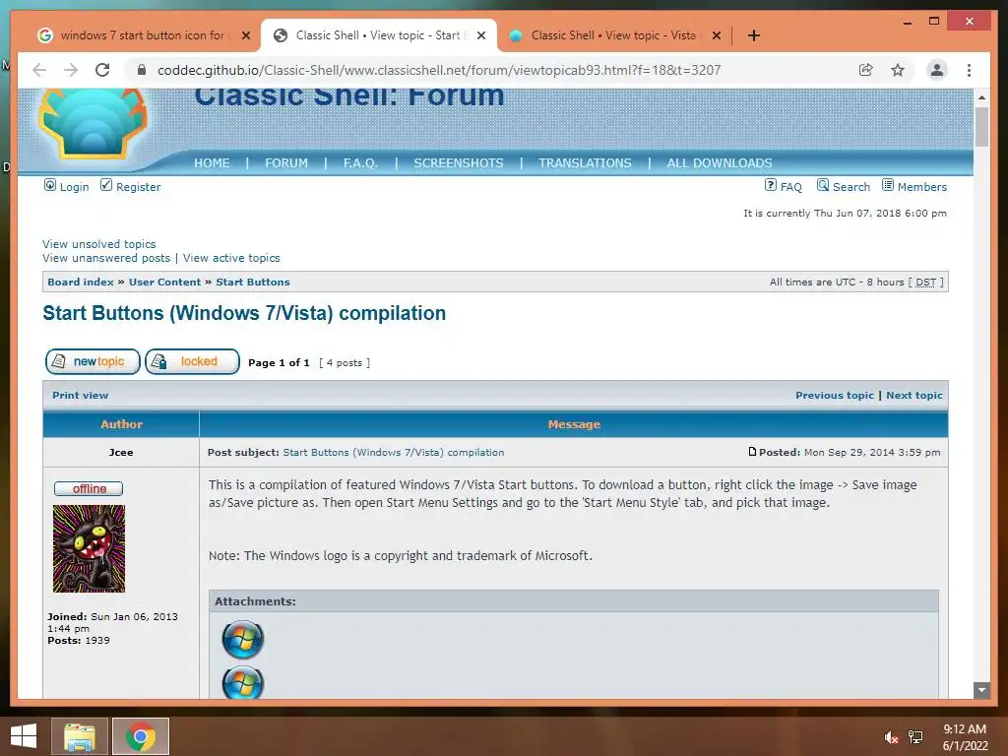1008x756 pixels.
Task: Click the locked topic button
Action: coord(192,361)
